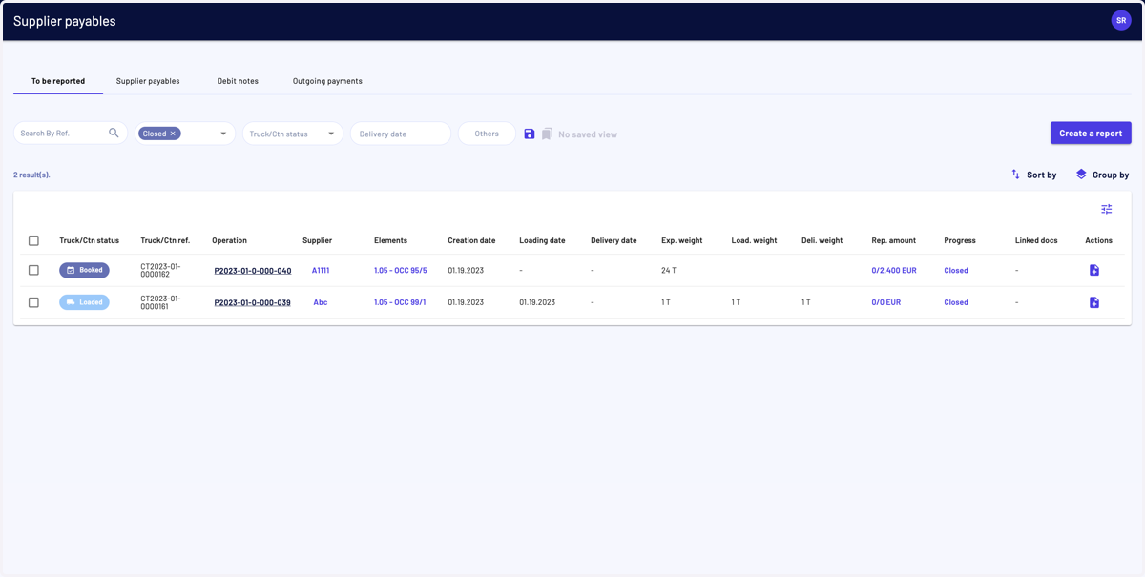
Task: Click the 2 result(s). count text
Action: coord(31,175)
